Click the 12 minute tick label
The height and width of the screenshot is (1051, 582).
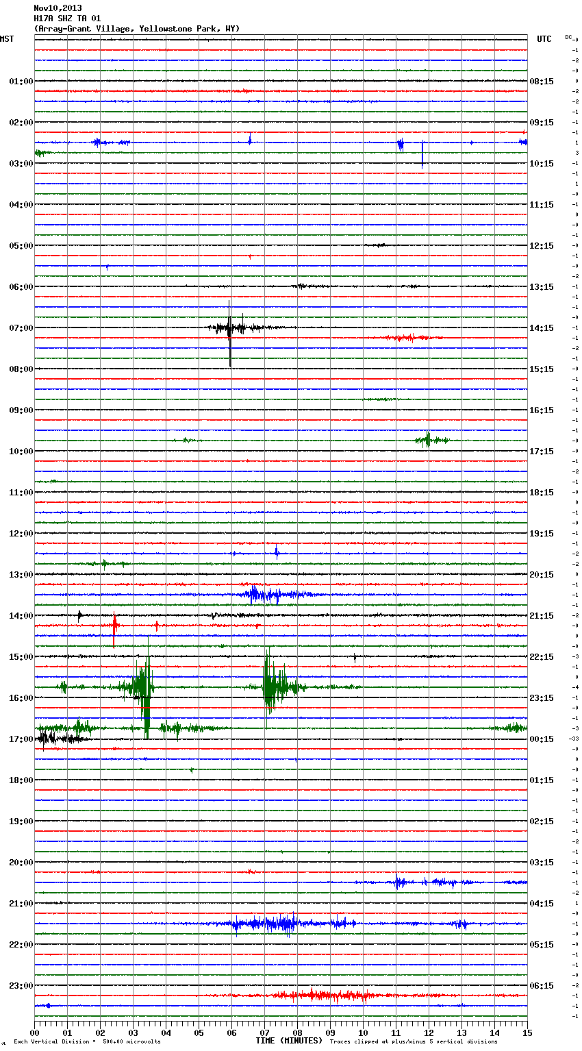pos(429,1032)
